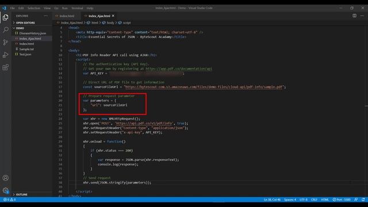
Task: Open notifications bell in status bar
Action: (363, 200)
